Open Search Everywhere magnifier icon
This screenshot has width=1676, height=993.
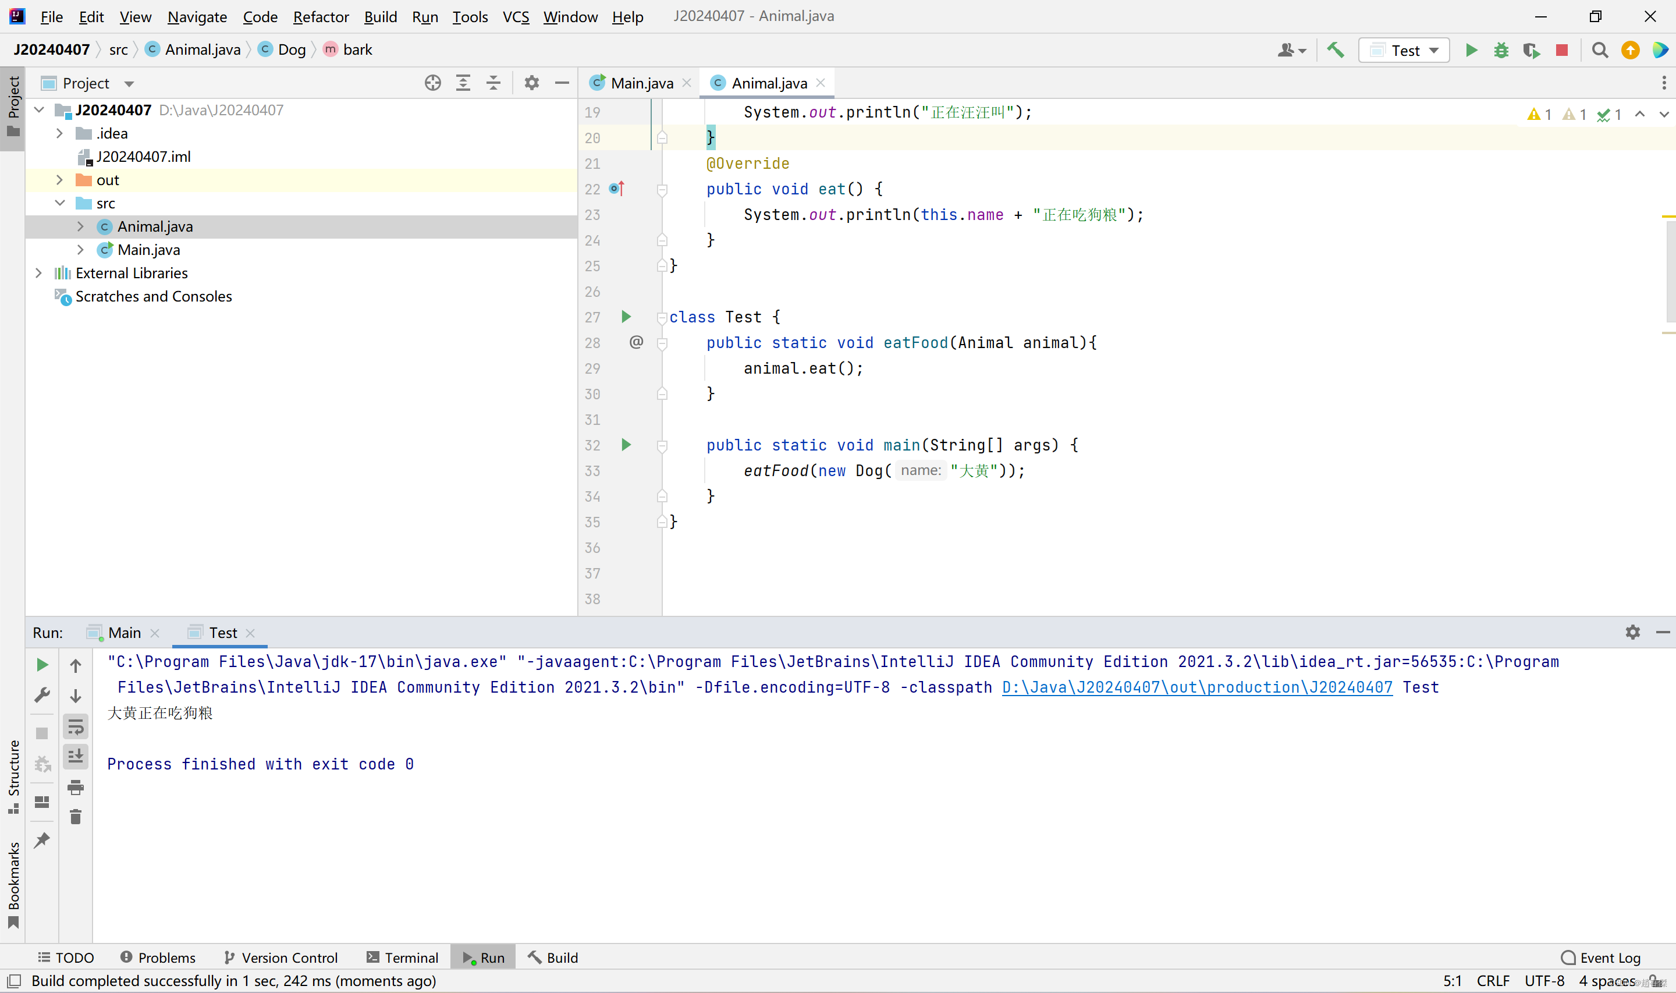tap(1600, 50)
